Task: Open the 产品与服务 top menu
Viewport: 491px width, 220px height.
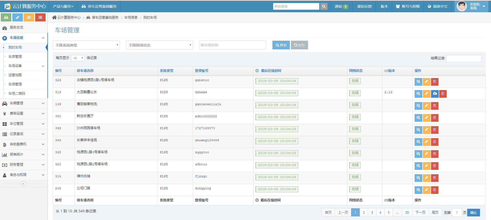Action: click(x=63, y=6)
